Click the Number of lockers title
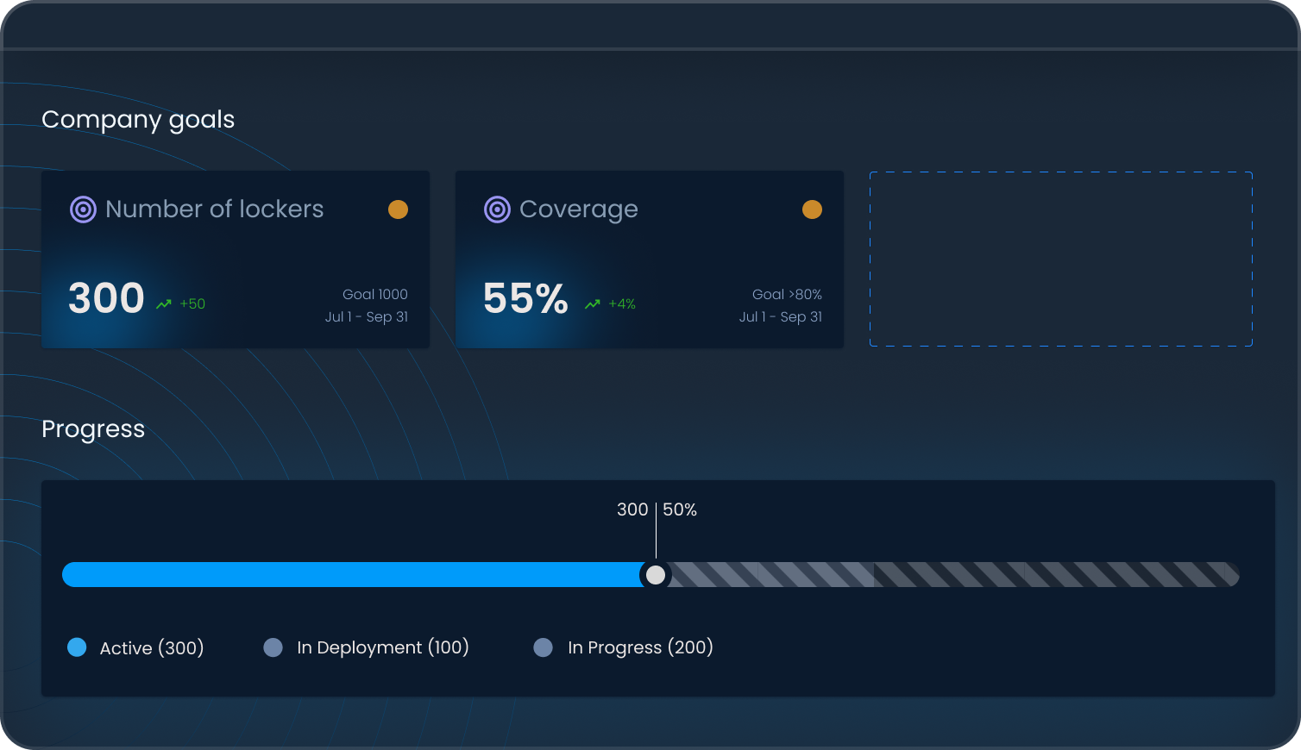This screenshot has width=1301, height=750. tap(215, 209)
